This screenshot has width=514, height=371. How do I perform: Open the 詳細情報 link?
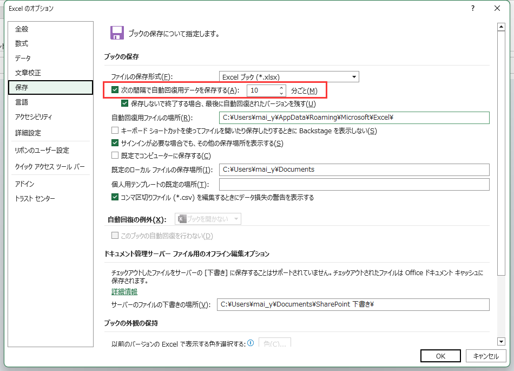(x=124, y=292)
